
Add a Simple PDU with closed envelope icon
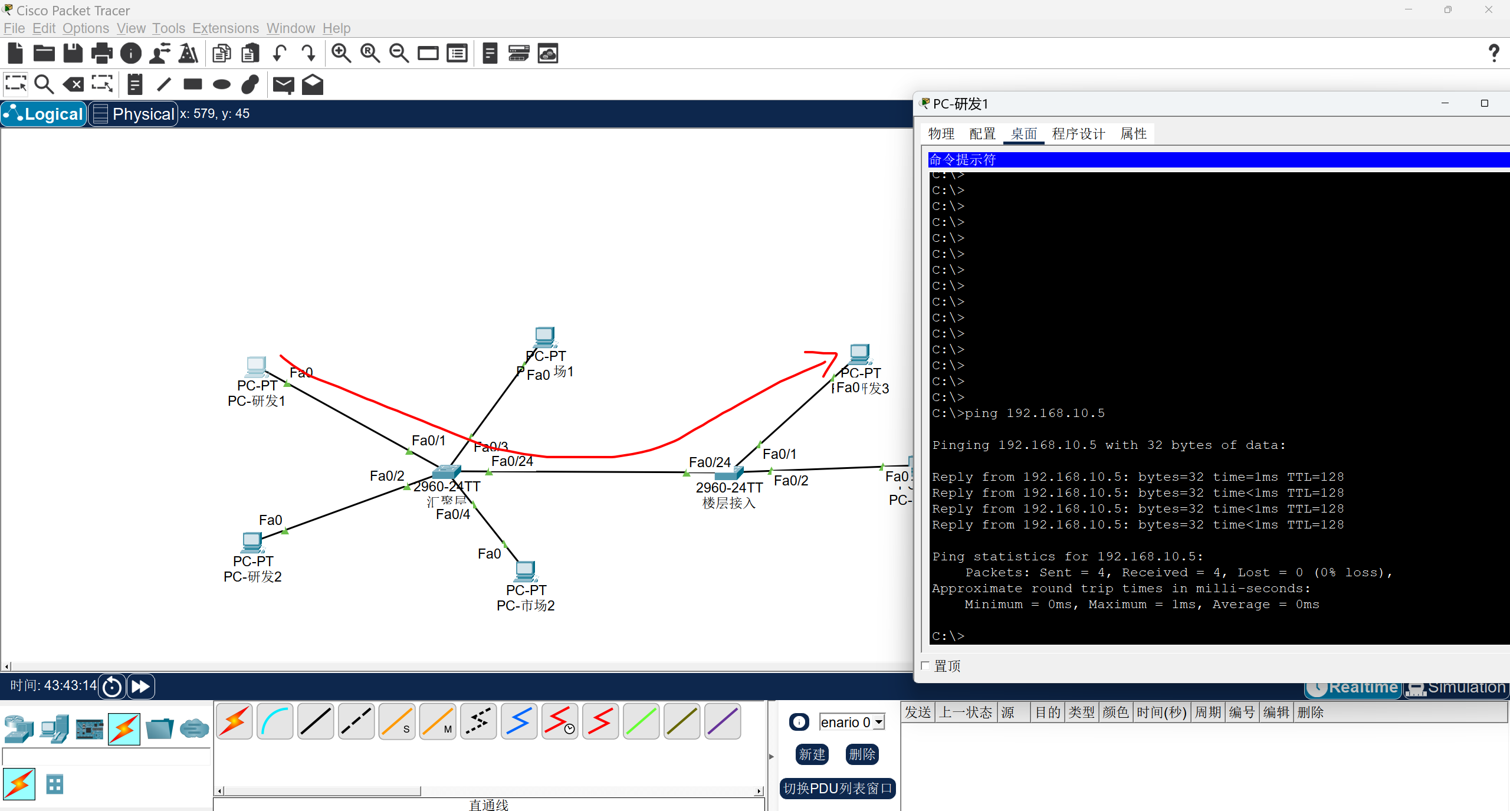tap(284, 85)
